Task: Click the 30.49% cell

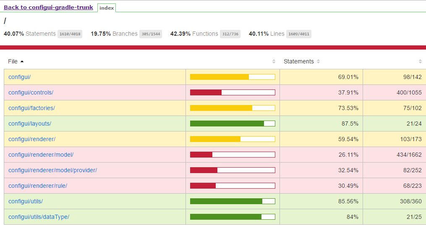Action: point(321,186)
